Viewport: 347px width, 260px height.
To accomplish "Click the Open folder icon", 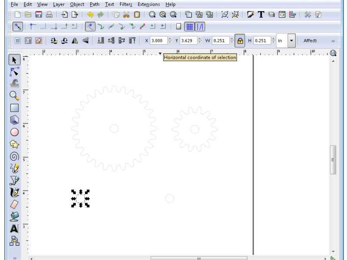I will [x=28, y=15].
